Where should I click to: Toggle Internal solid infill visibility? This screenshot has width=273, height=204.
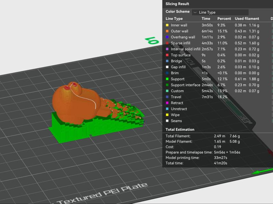point(185,49)
